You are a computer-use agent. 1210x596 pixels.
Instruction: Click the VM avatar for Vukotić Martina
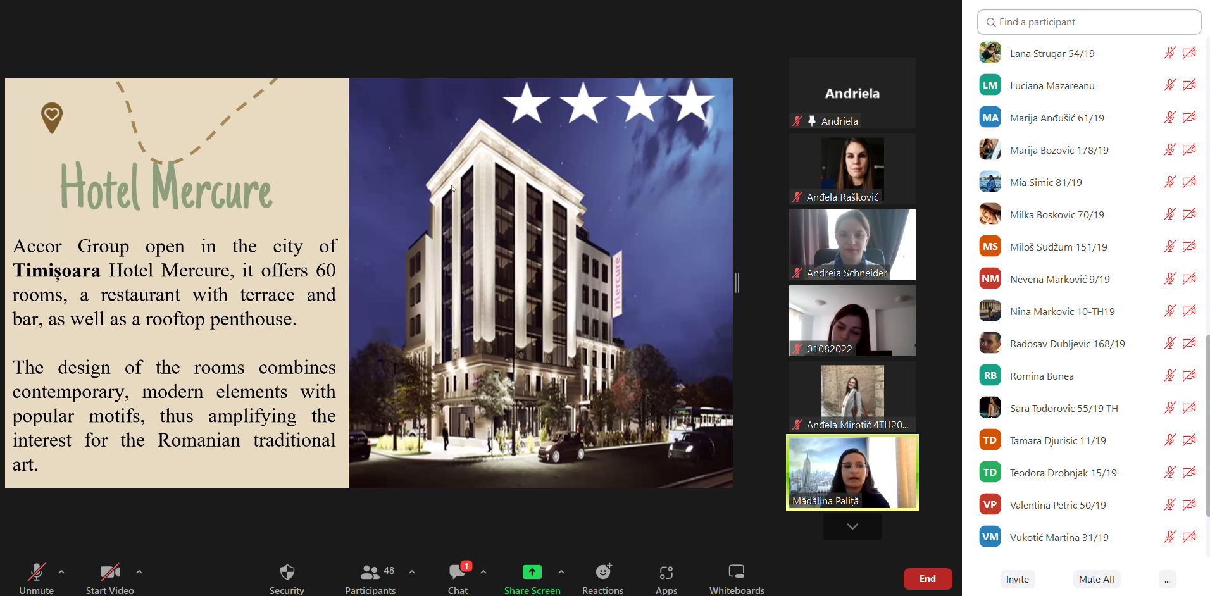pos(990,537)
